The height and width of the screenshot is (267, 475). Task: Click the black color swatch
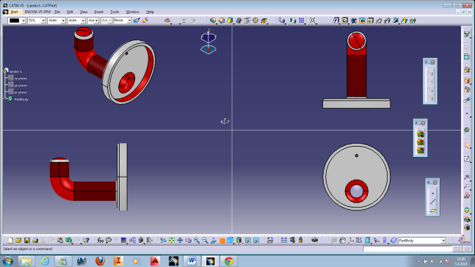pyautogui.click(x=14, y=21)
